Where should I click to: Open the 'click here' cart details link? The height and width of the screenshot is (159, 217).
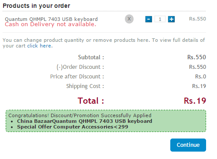coord(39,46)
